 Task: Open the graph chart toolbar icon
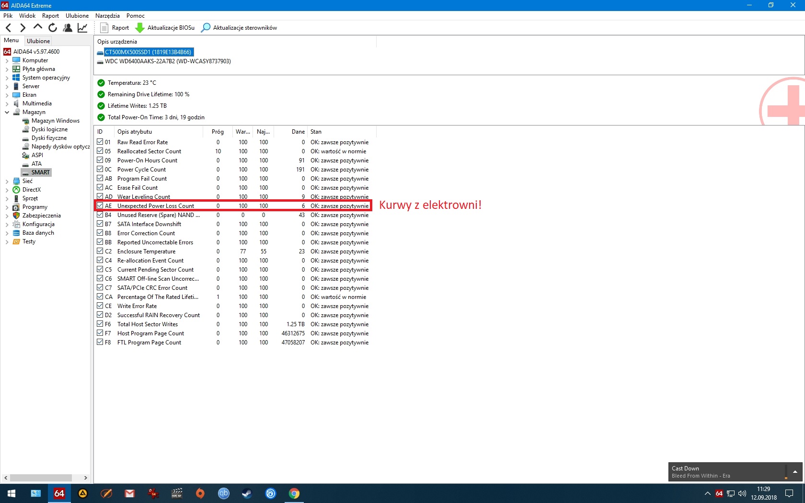coord(82,28)
